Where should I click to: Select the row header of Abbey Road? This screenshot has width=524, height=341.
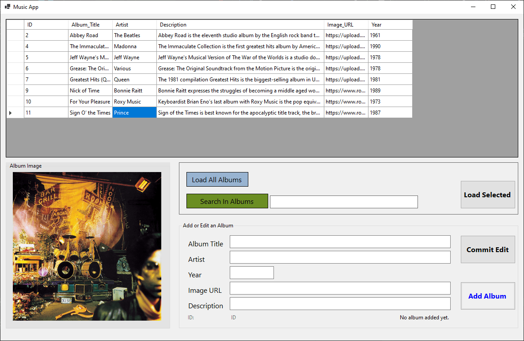click(x=15, y=35)
